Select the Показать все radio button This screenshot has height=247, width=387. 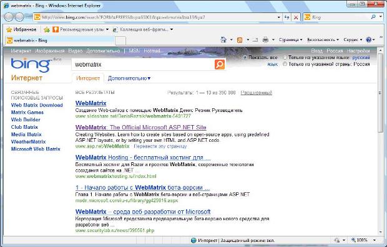click(x=245, y=58)
